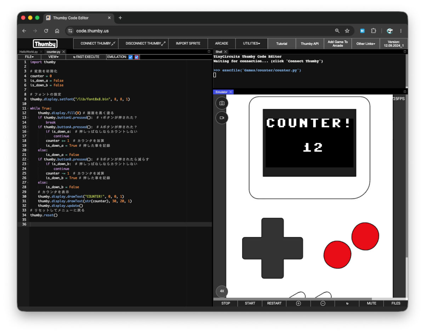Image resolution: width=425 pixels, height=334 pixels.
Task: Click the address bar URL code.thumby.us
Action: click(92, 31)
